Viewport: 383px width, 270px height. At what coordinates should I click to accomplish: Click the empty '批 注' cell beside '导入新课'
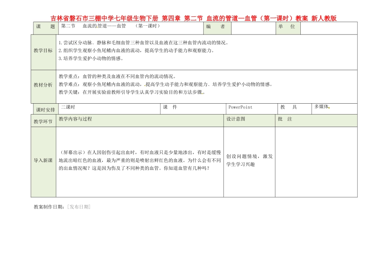pyautogui.click(x=316, y=162)
